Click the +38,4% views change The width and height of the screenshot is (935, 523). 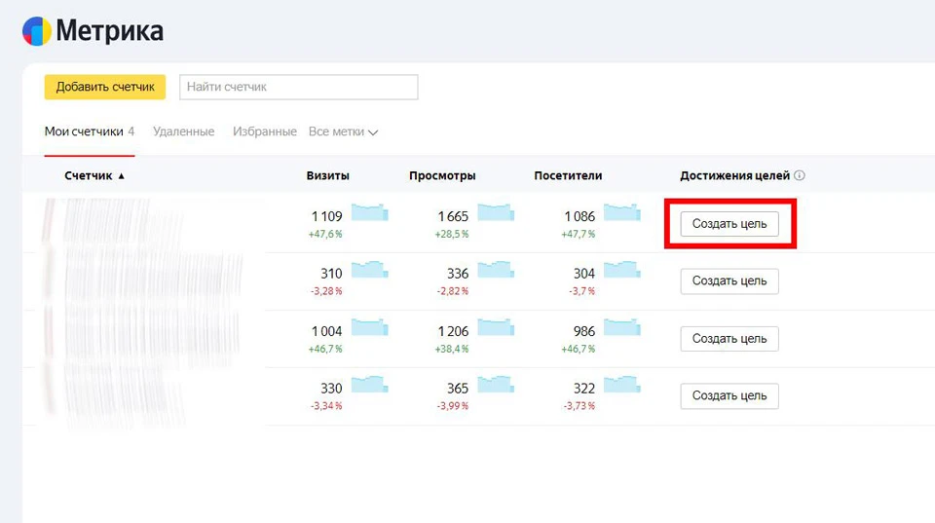coord(452,349)
